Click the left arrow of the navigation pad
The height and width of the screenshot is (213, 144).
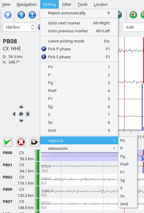click(14, 114)
